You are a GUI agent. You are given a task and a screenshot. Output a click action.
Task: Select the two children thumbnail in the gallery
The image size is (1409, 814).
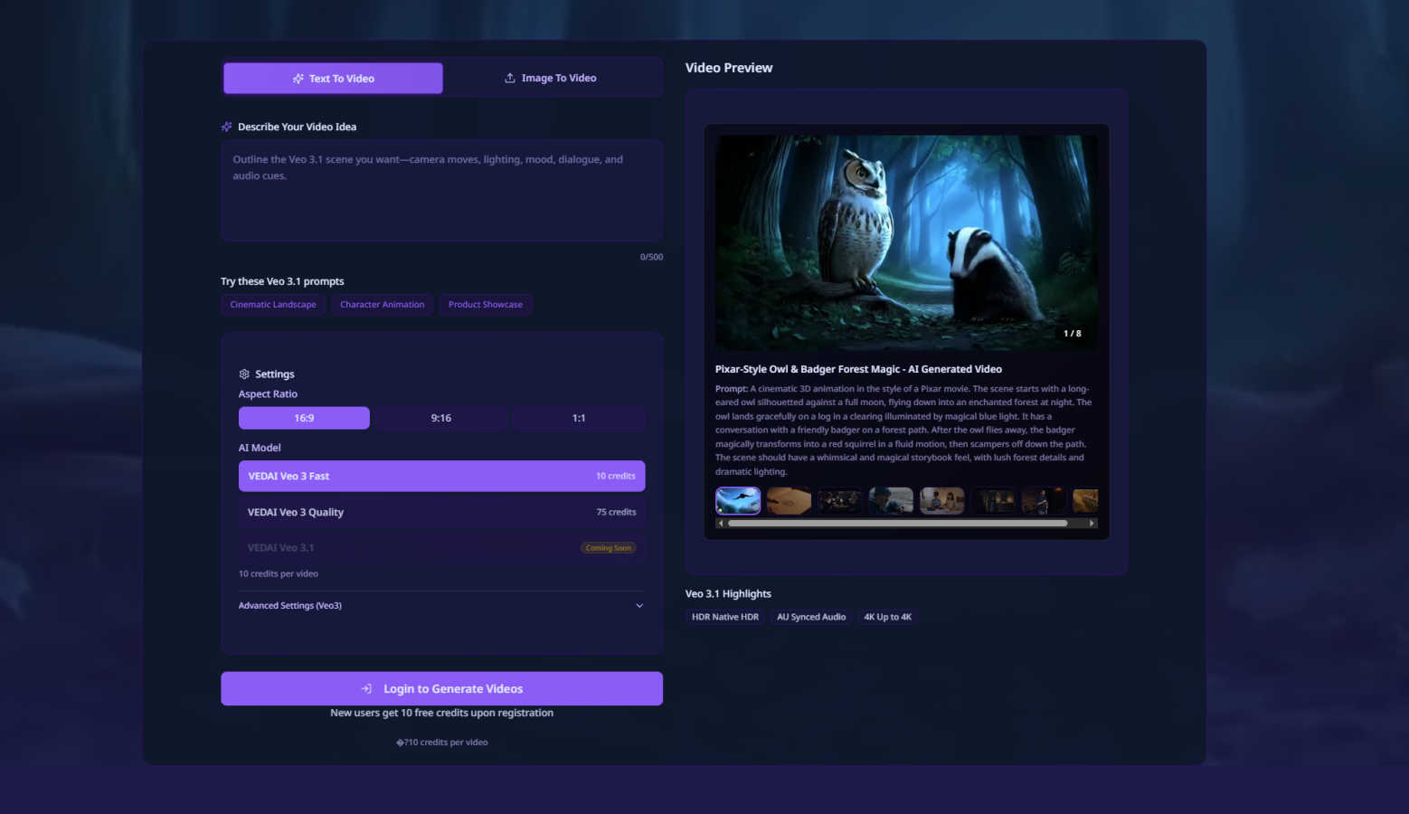coord(941,501)
